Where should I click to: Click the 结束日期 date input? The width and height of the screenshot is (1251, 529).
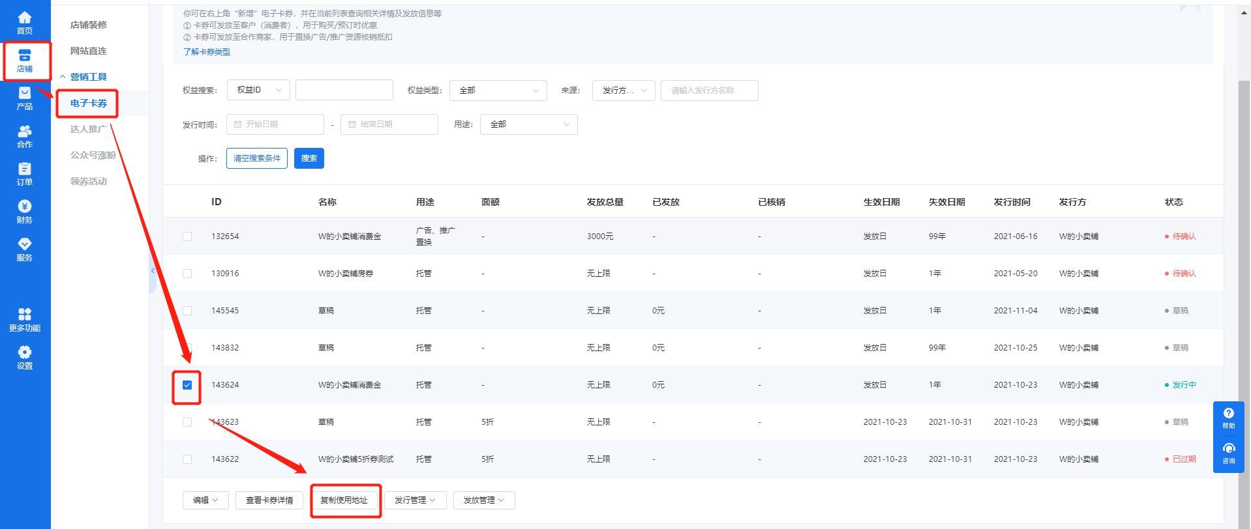tap(389, 124)
